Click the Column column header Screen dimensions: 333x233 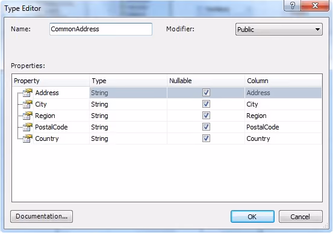click(x=284, y=81)
